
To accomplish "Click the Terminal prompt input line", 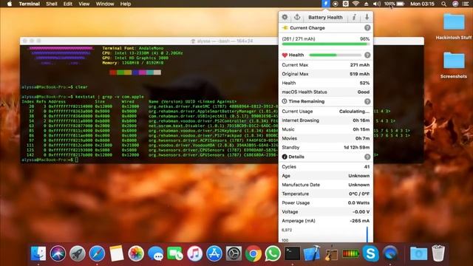I will [50, 160].
